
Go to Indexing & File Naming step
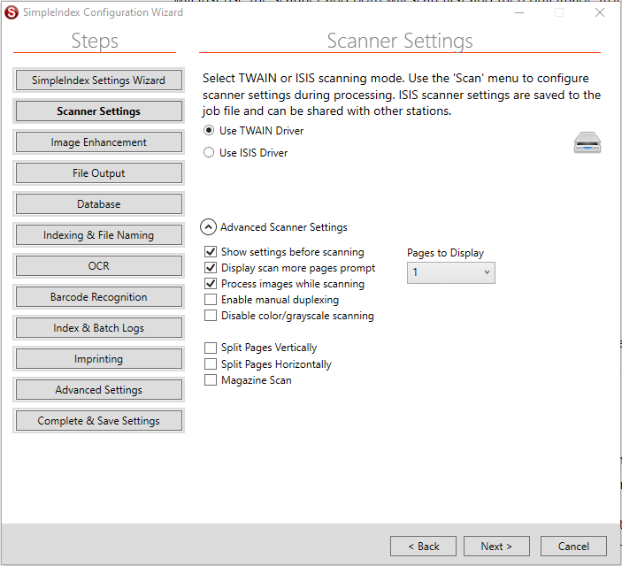(99, 235)
